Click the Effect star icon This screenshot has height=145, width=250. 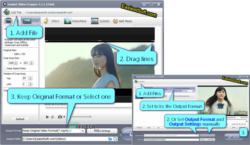[x=46, y=21]
